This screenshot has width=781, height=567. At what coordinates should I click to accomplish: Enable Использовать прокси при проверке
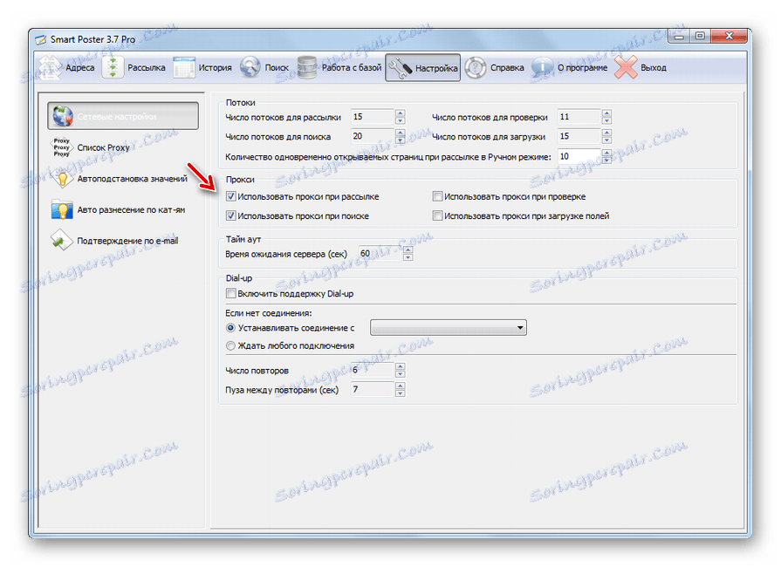click(437, 196)
